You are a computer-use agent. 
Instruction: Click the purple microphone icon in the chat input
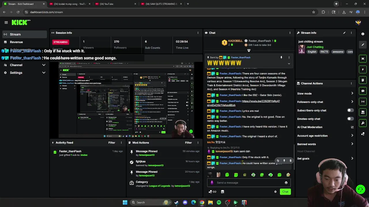[x=212, y=183]
